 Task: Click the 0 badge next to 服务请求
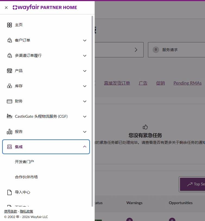pyautogui.click(x=156, y=50)
